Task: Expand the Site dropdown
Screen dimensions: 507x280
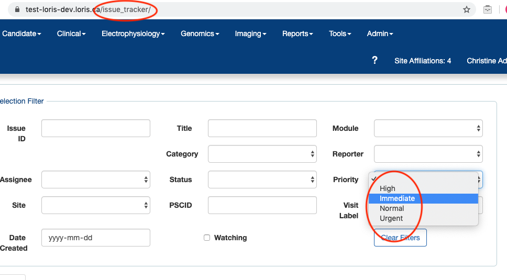Action: tap(96, 205)
